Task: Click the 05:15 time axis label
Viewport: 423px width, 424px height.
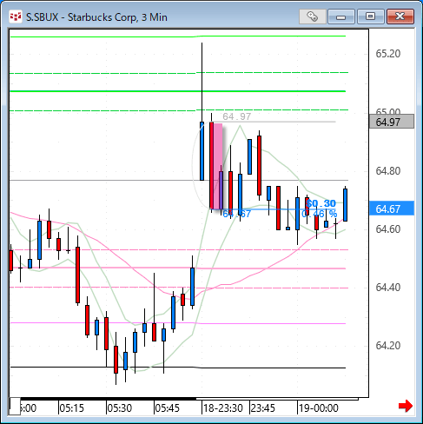Action: tap(71, 408)
